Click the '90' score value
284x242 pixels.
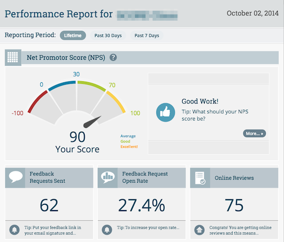click(77, 137)
